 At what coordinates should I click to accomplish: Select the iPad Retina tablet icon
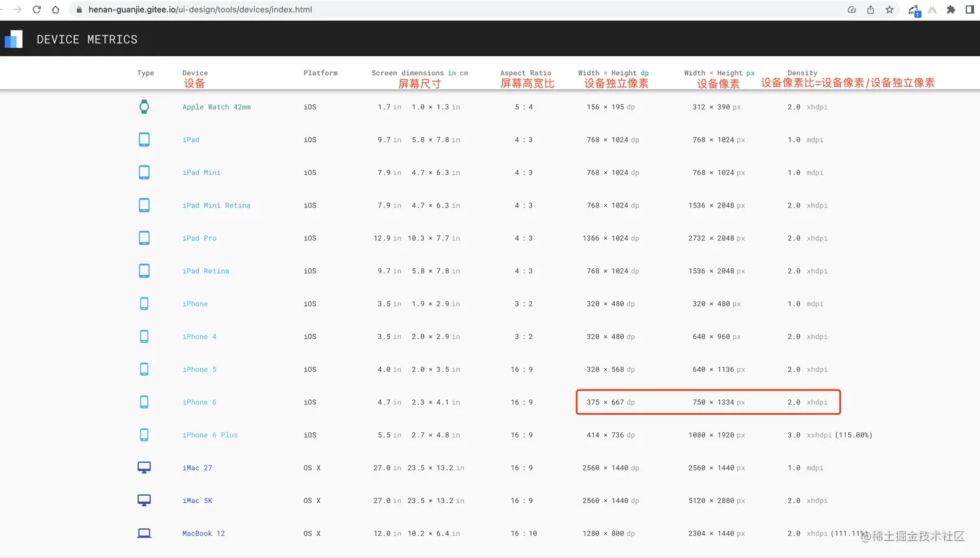click(144, 271)
